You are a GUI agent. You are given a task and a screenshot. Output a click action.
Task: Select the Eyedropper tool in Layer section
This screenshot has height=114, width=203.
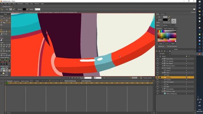click(x=9, y=47)
